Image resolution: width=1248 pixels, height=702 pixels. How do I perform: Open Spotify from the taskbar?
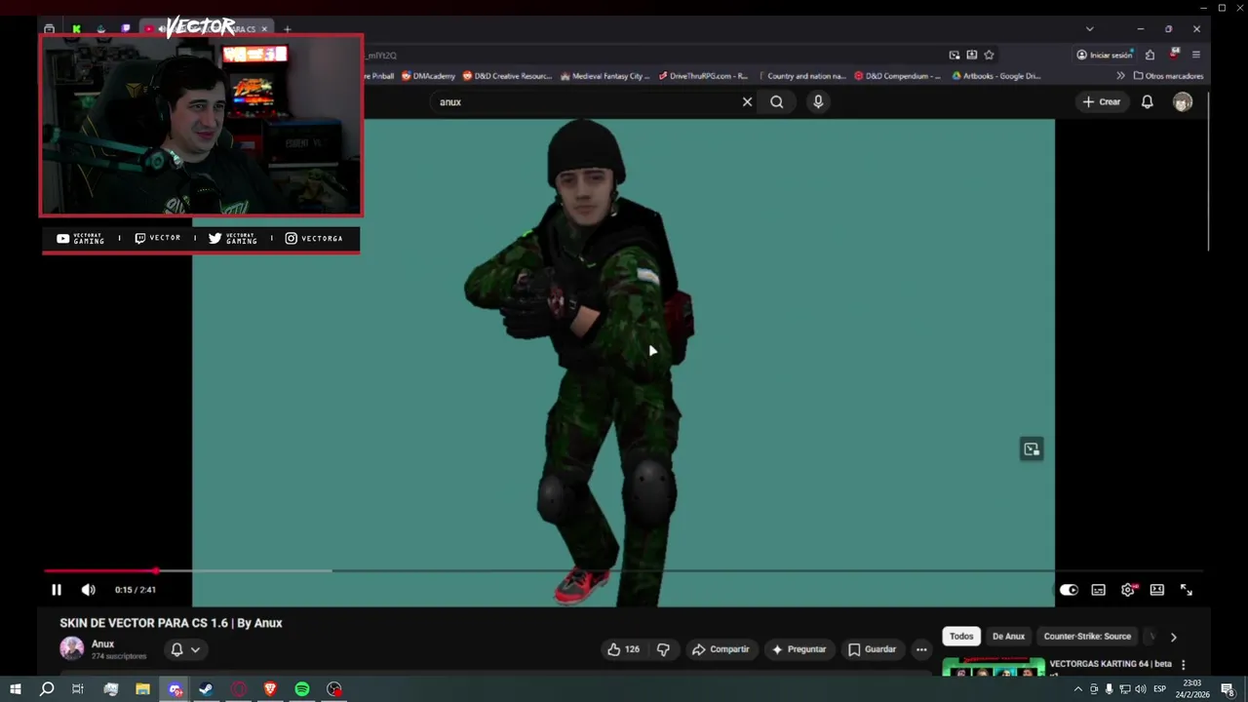[x=302, y=689]
